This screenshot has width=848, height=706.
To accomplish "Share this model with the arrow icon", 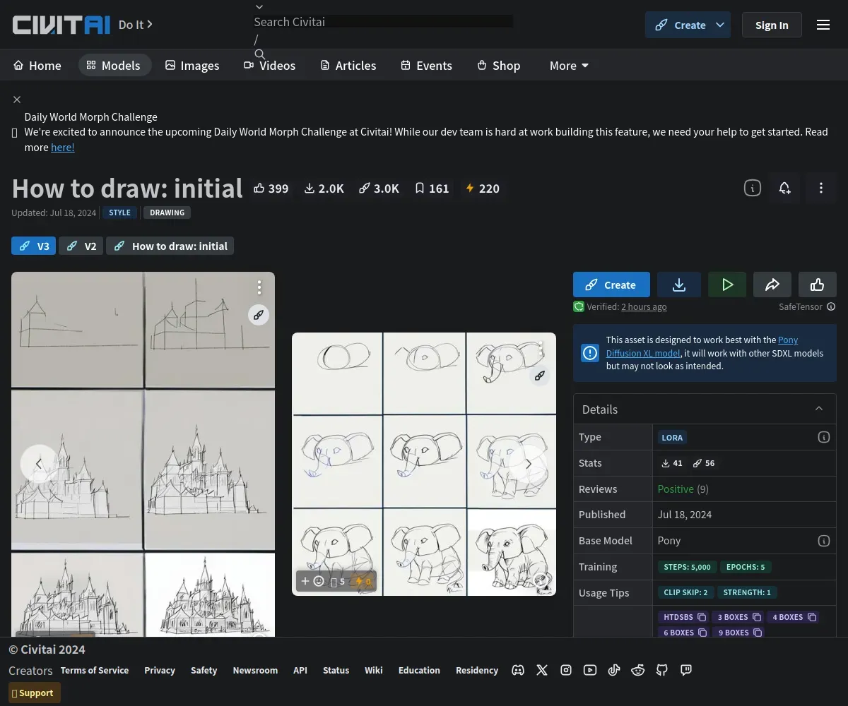I will (x=772, y=285).
